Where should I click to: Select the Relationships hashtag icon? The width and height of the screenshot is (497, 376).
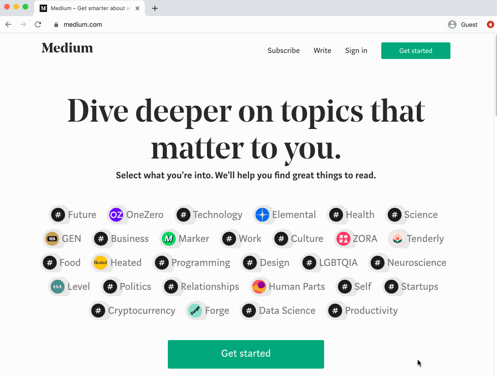coord(171,287)
